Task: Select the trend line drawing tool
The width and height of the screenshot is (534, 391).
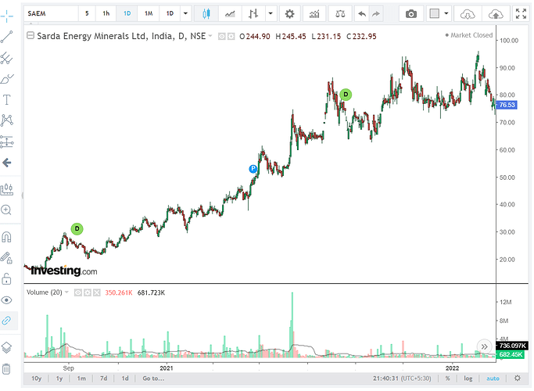Action: click(7, 37)
